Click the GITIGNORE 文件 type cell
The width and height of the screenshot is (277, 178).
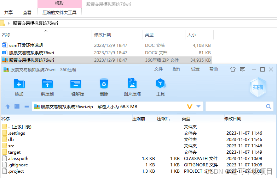201,165
